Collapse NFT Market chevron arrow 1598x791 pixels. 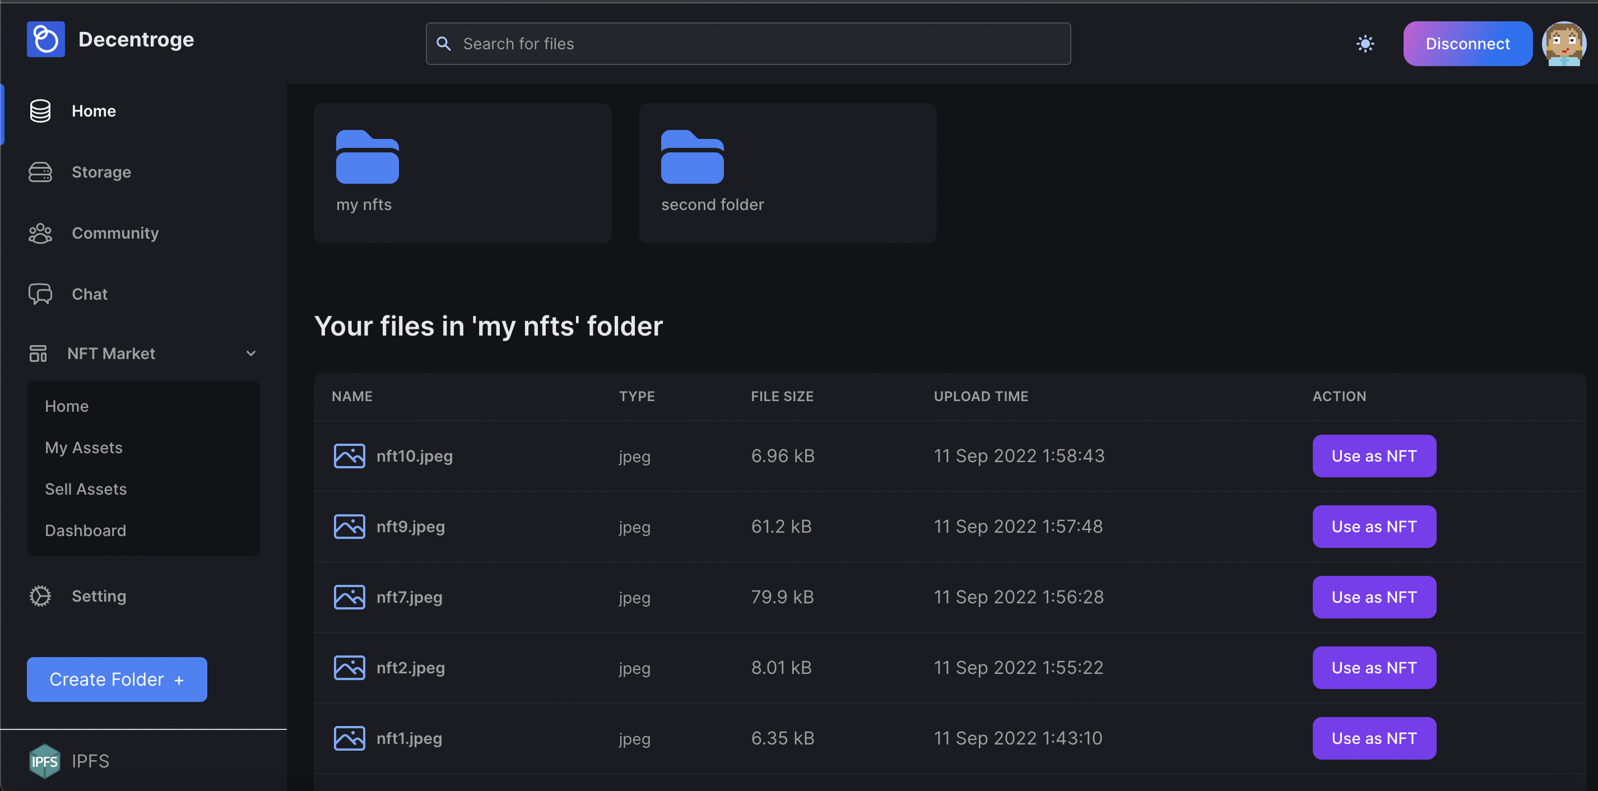[250, 353]
